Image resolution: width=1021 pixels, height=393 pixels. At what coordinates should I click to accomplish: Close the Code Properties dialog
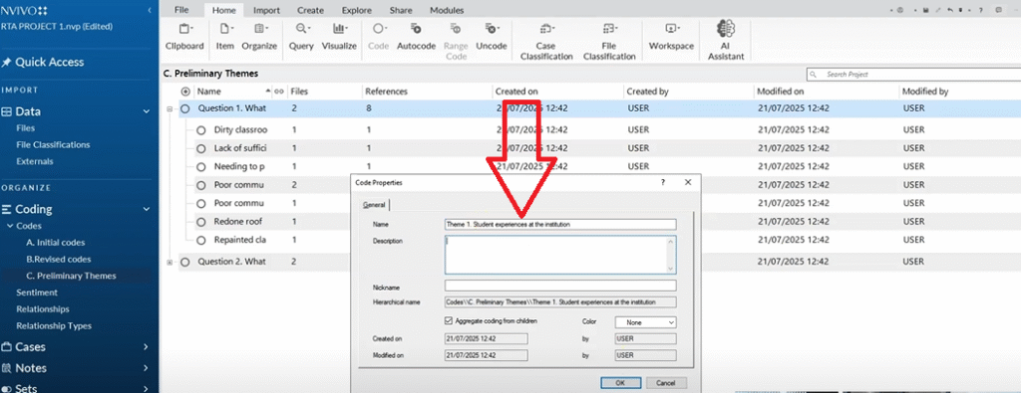pos(688,183)
